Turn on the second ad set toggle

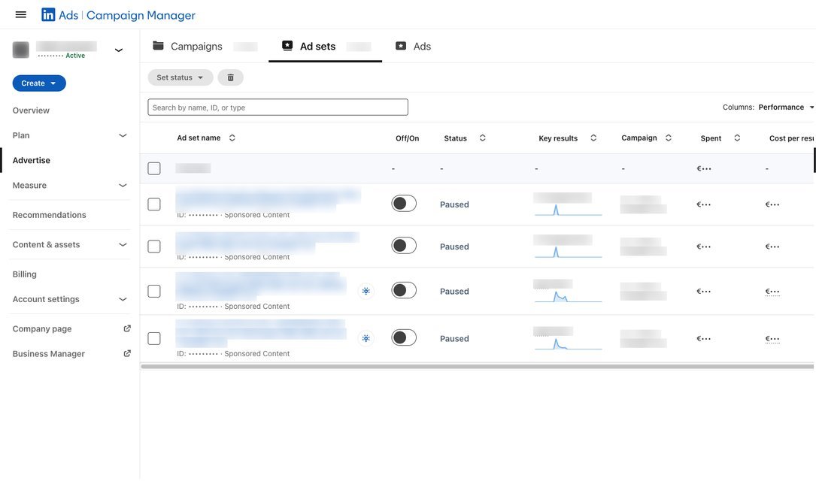pyautogui.click(x=404, y=246)
